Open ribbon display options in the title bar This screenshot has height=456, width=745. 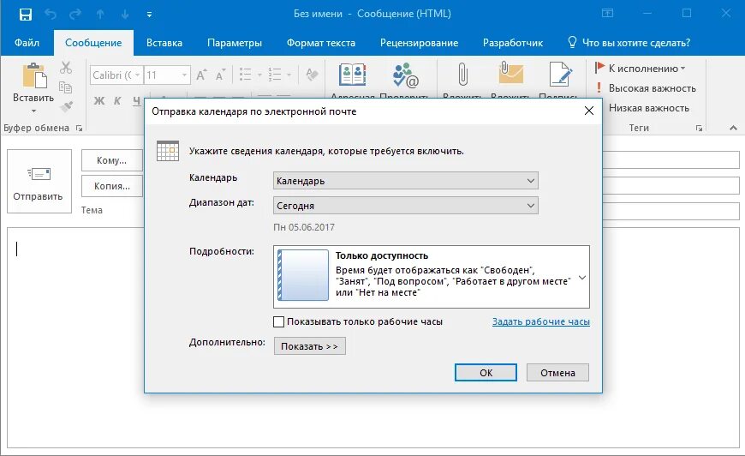click(608, 14)
